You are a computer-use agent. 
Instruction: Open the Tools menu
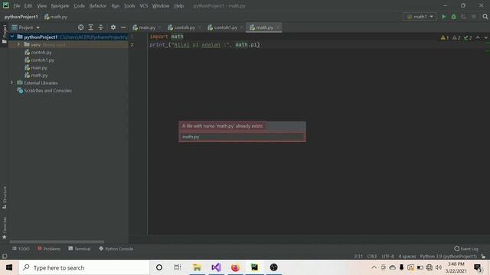129,6
